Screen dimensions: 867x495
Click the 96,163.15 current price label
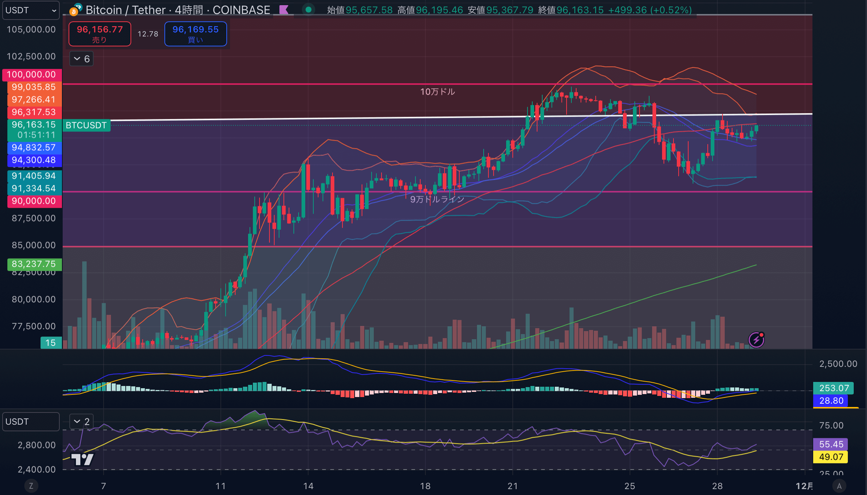point(34,130)
